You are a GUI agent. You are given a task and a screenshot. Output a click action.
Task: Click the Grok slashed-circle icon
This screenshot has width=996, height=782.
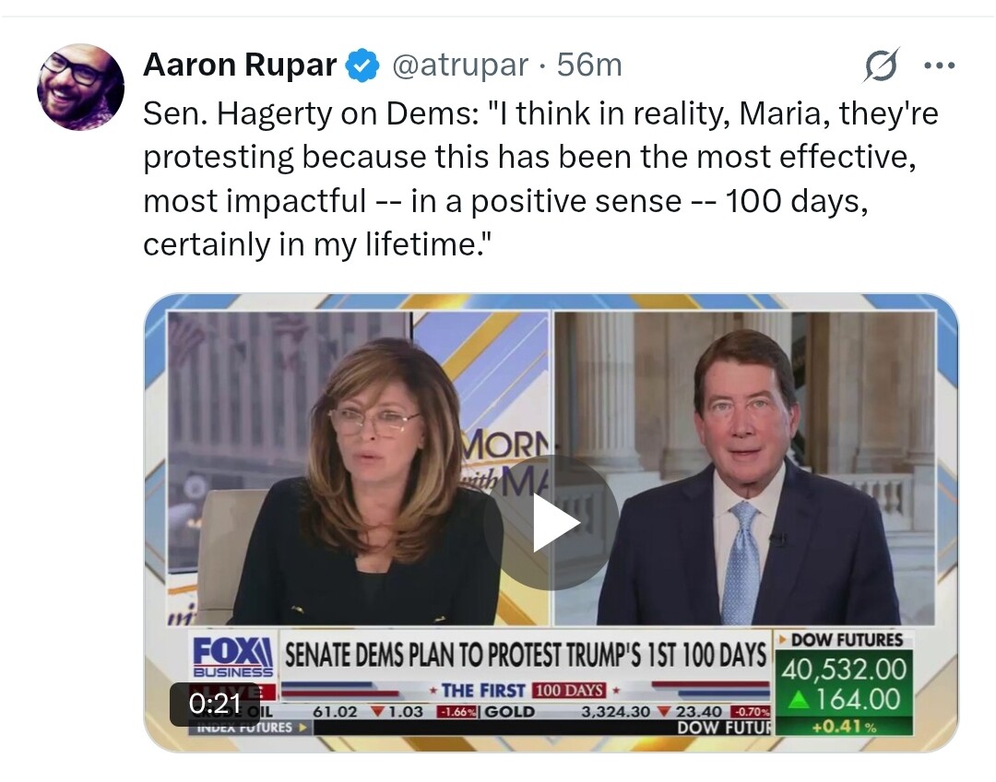coord(881,65)
